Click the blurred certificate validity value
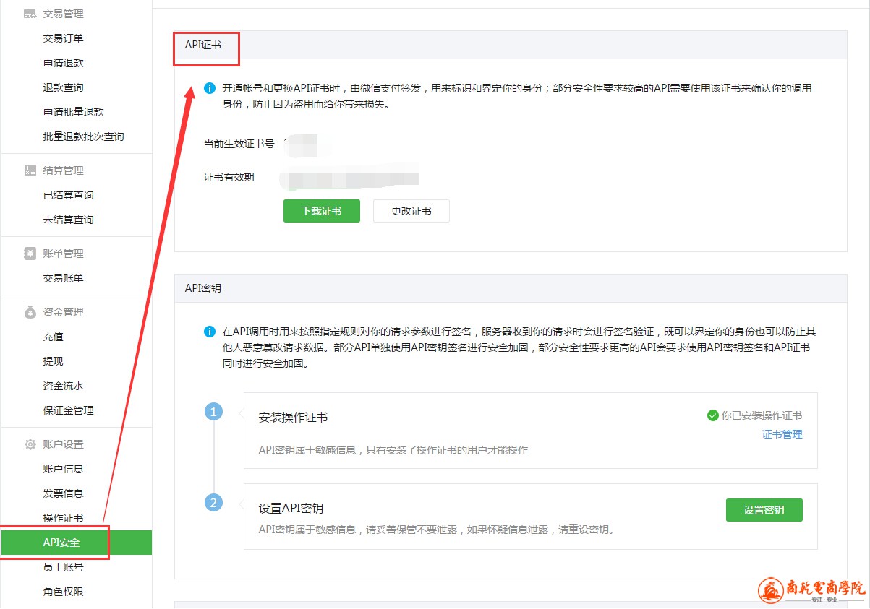The image size is (870, 609). 350,178
